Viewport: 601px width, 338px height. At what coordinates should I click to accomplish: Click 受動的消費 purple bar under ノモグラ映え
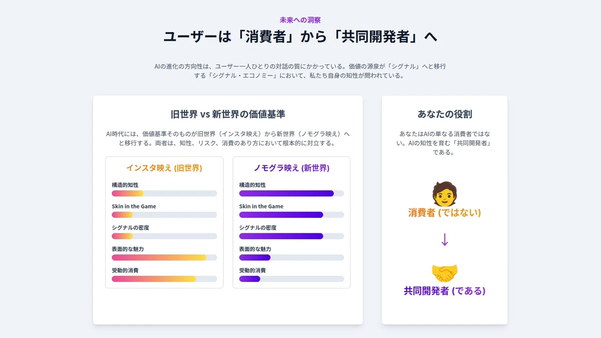[291, 279]
